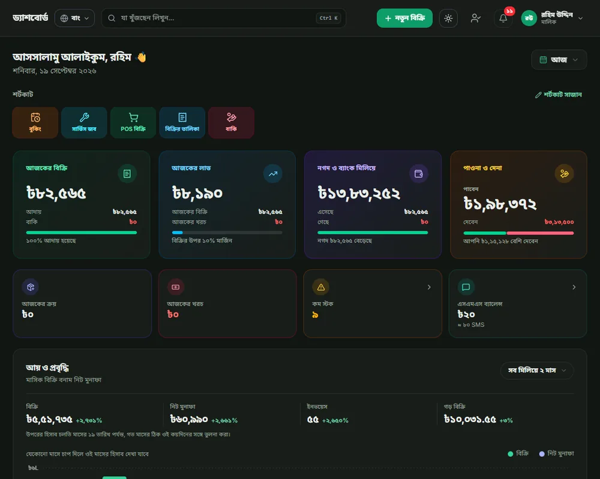600x479 pixels.
Task: Toggle the বিক্রি legend series
Action: [518, 454]
